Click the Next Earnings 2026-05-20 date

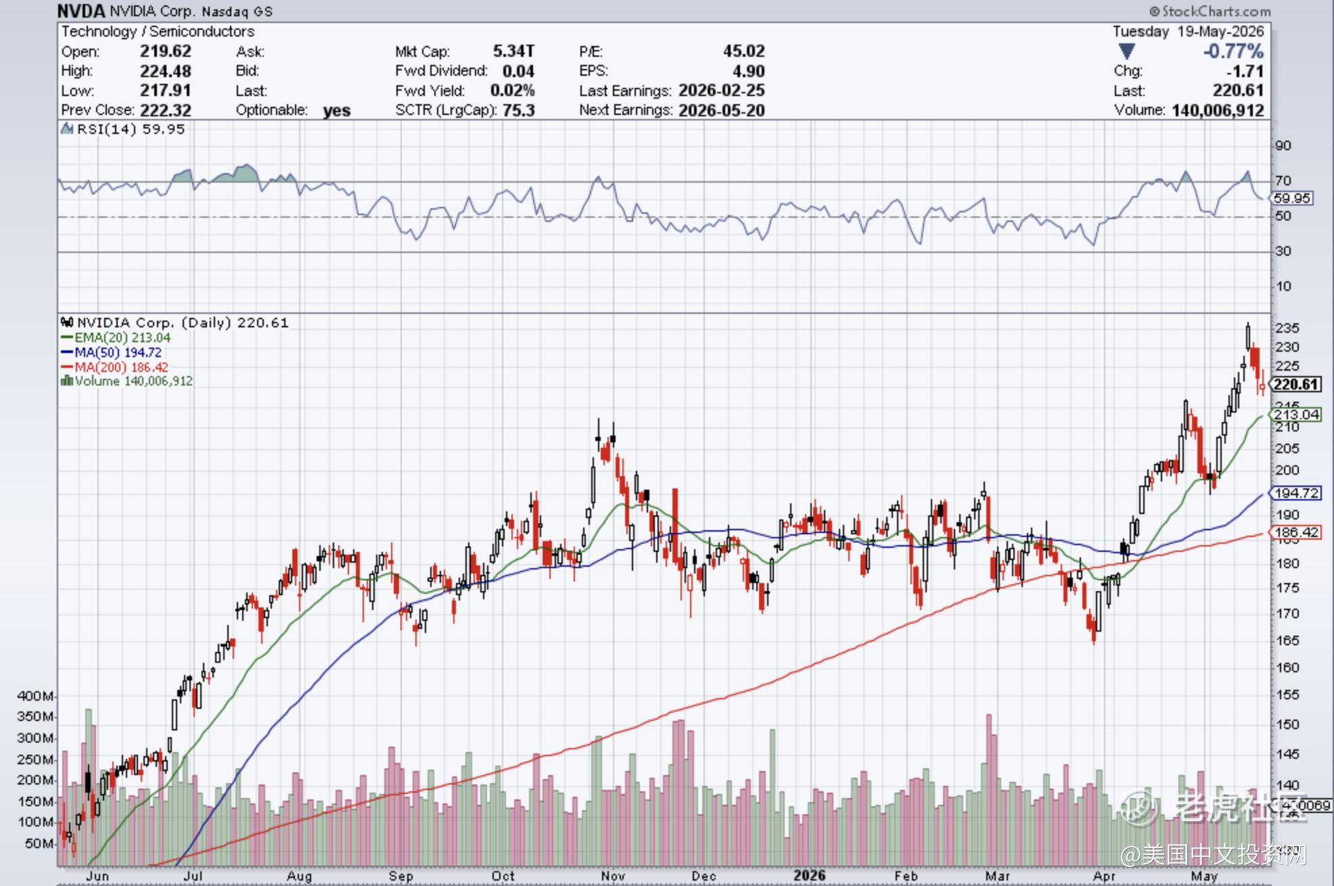coord(721,110)
